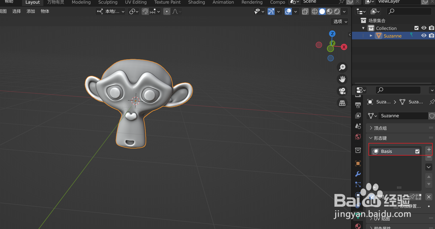Click the properties editor search field

point(398,90)
